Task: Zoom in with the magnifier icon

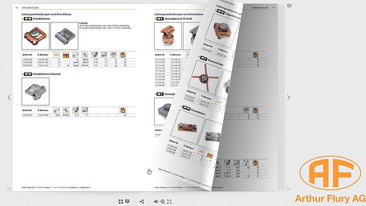Action: click(163, 201)
